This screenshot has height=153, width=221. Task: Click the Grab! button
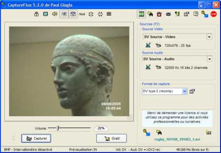coord(111,138)
